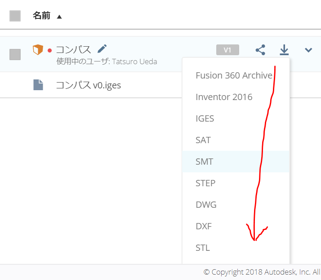
Task: Click the file icon of コンパス v0.iges
Action: (x=38, y=85)
